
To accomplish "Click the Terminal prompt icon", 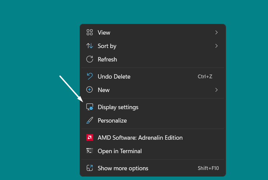I will point(90,151).
